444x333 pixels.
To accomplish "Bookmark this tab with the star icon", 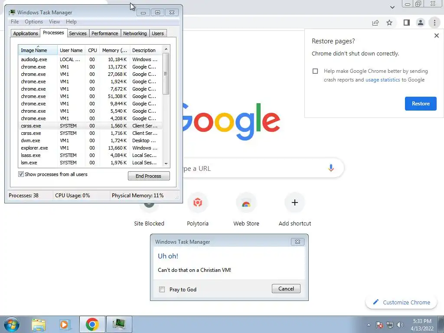I will [x=389, y=23].
